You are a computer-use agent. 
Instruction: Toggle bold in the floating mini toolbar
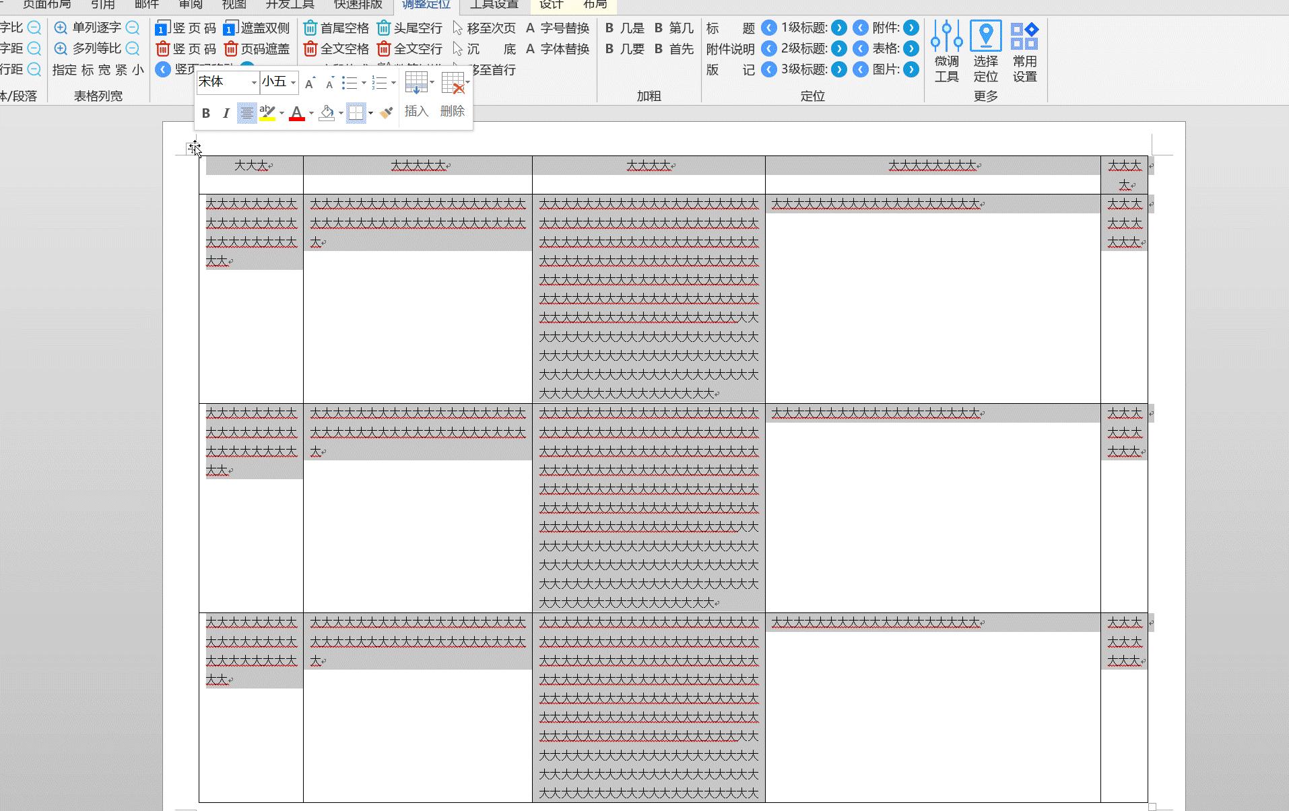point(206,113)
